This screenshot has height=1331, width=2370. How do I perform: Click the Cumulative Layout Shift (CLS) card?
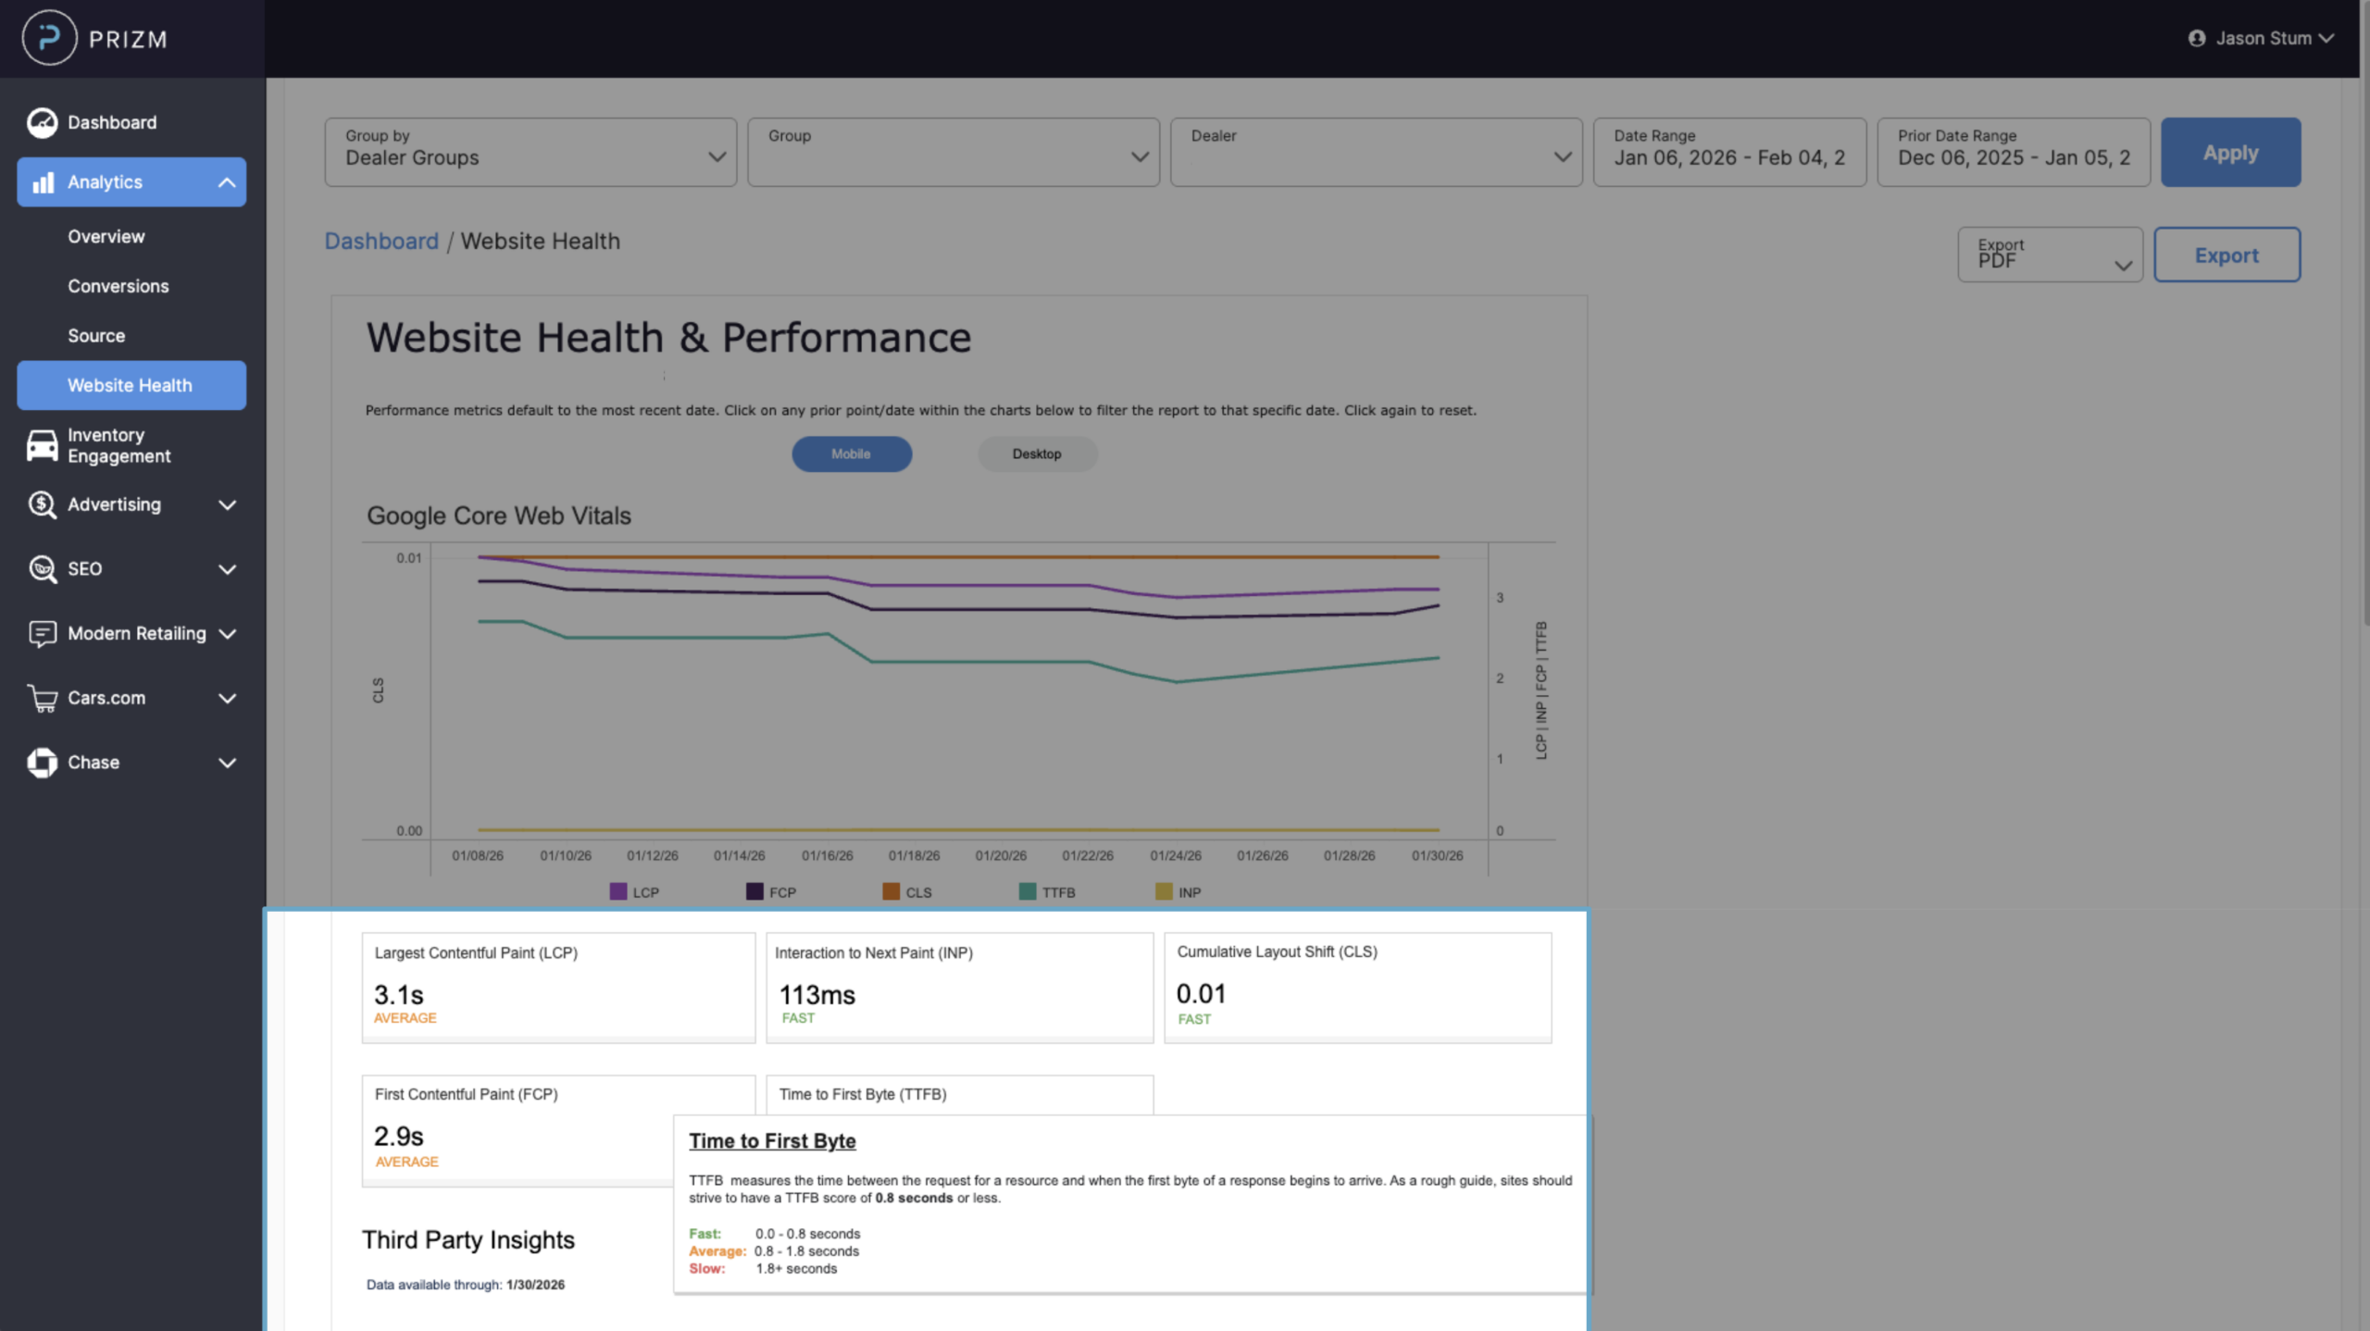click(1357, 988)
